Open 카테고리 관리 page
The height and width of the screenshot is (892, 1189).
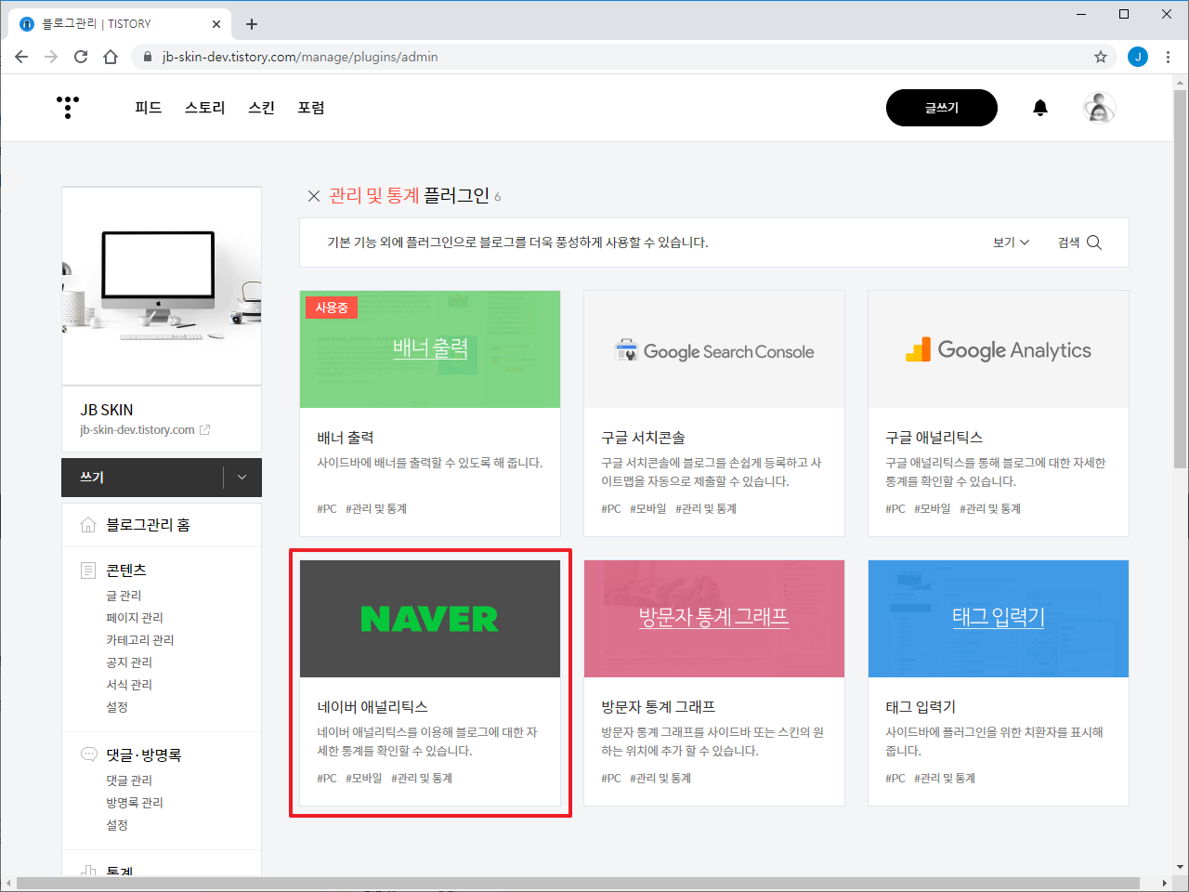tap(140, 640)
